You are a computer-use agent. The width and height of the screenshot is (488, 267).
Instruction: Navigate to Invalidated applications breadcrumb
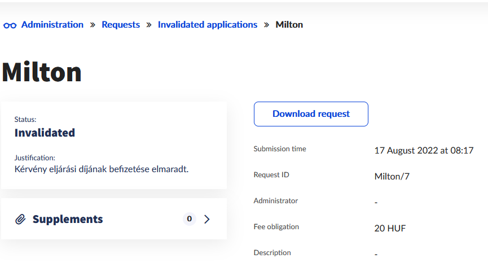pos(207,25)
